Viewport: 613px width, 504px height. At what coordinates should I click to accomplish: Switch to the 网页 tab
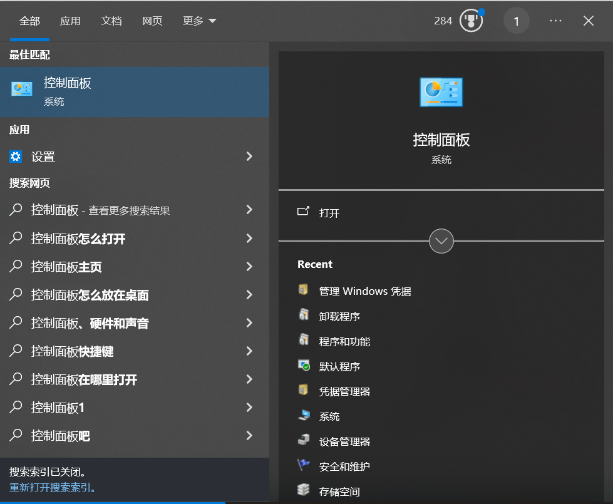tap(152, 21)
